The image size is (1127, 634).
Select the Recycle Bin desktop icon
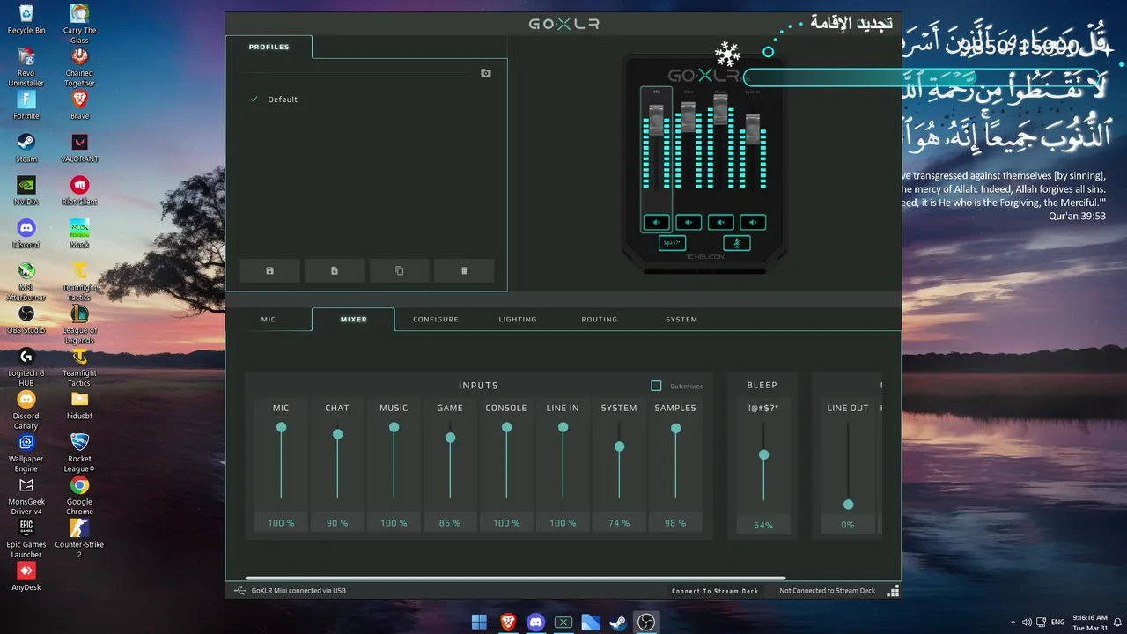click(x=26, y=19)
